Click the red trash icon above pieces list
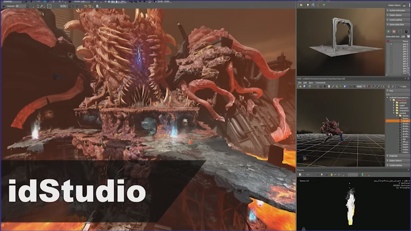Screen dimensions: 411x231 [388, 41]
